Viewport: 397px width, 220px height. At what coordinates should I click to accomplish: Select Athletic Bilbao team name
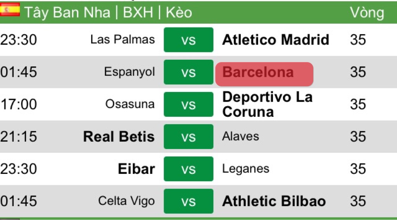(274, 201)
